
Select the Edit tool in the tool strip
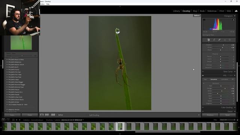point(208,40)
